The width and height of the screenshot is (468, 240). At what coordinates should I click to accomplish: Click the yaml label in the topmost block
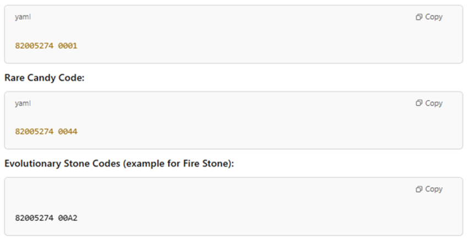point(23,17)
